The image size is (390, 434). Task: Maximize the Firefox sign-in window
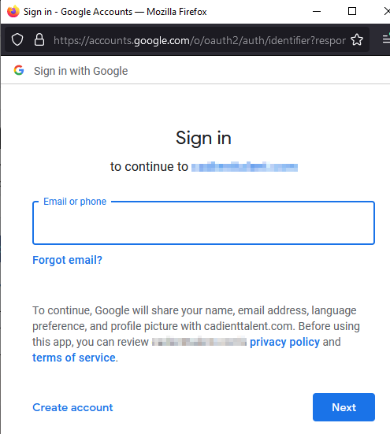click(352, 11)
